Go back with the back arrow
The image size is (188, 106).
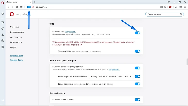point(8,7)
